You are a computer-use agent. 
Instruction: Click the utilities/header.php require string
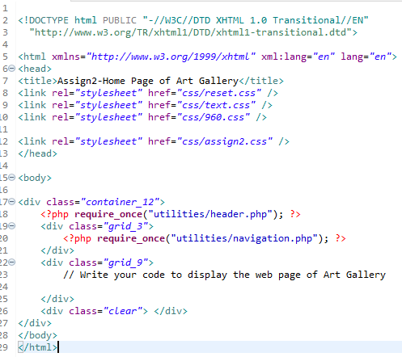[x=210, y=214]
